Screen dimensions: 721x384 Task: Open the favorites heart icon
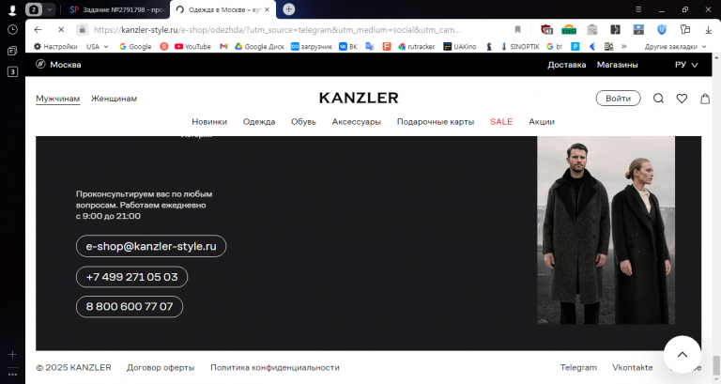(682, 99)
